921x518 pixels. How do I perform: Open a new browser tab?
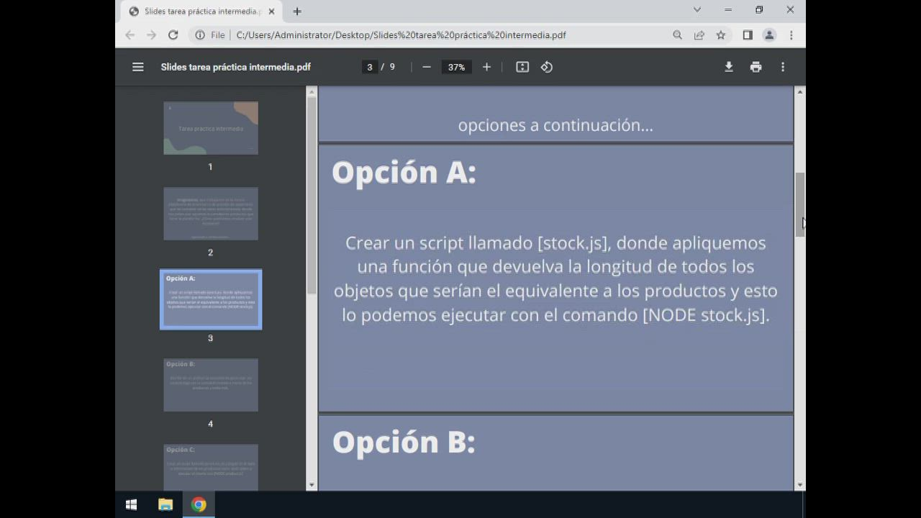pyautogui.click(x=297, y=12)
